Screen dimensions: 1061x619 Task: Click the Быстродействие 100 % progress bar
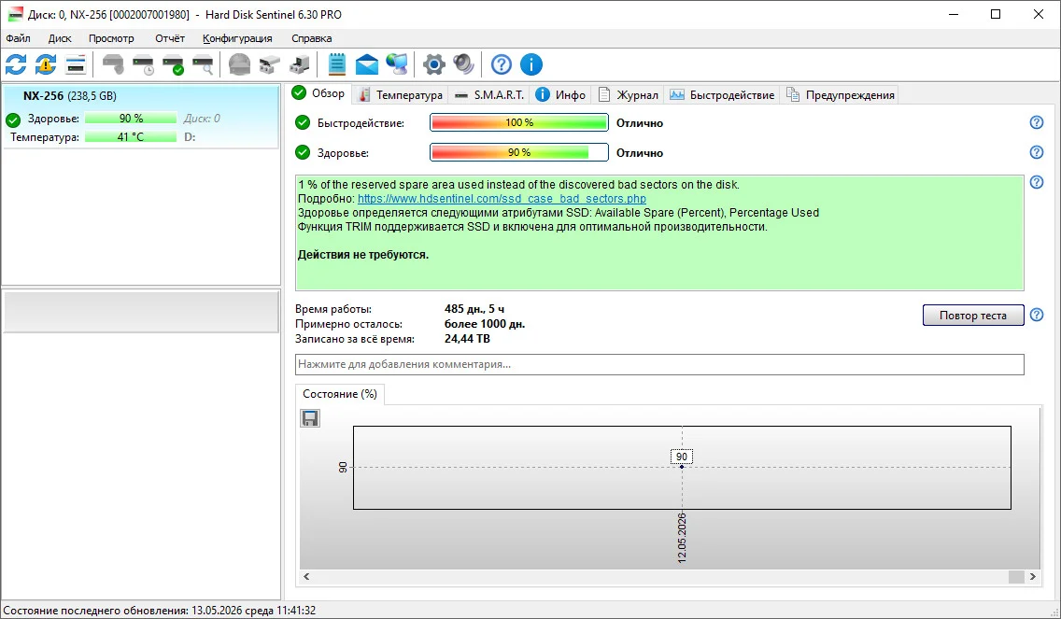point(519,123)
